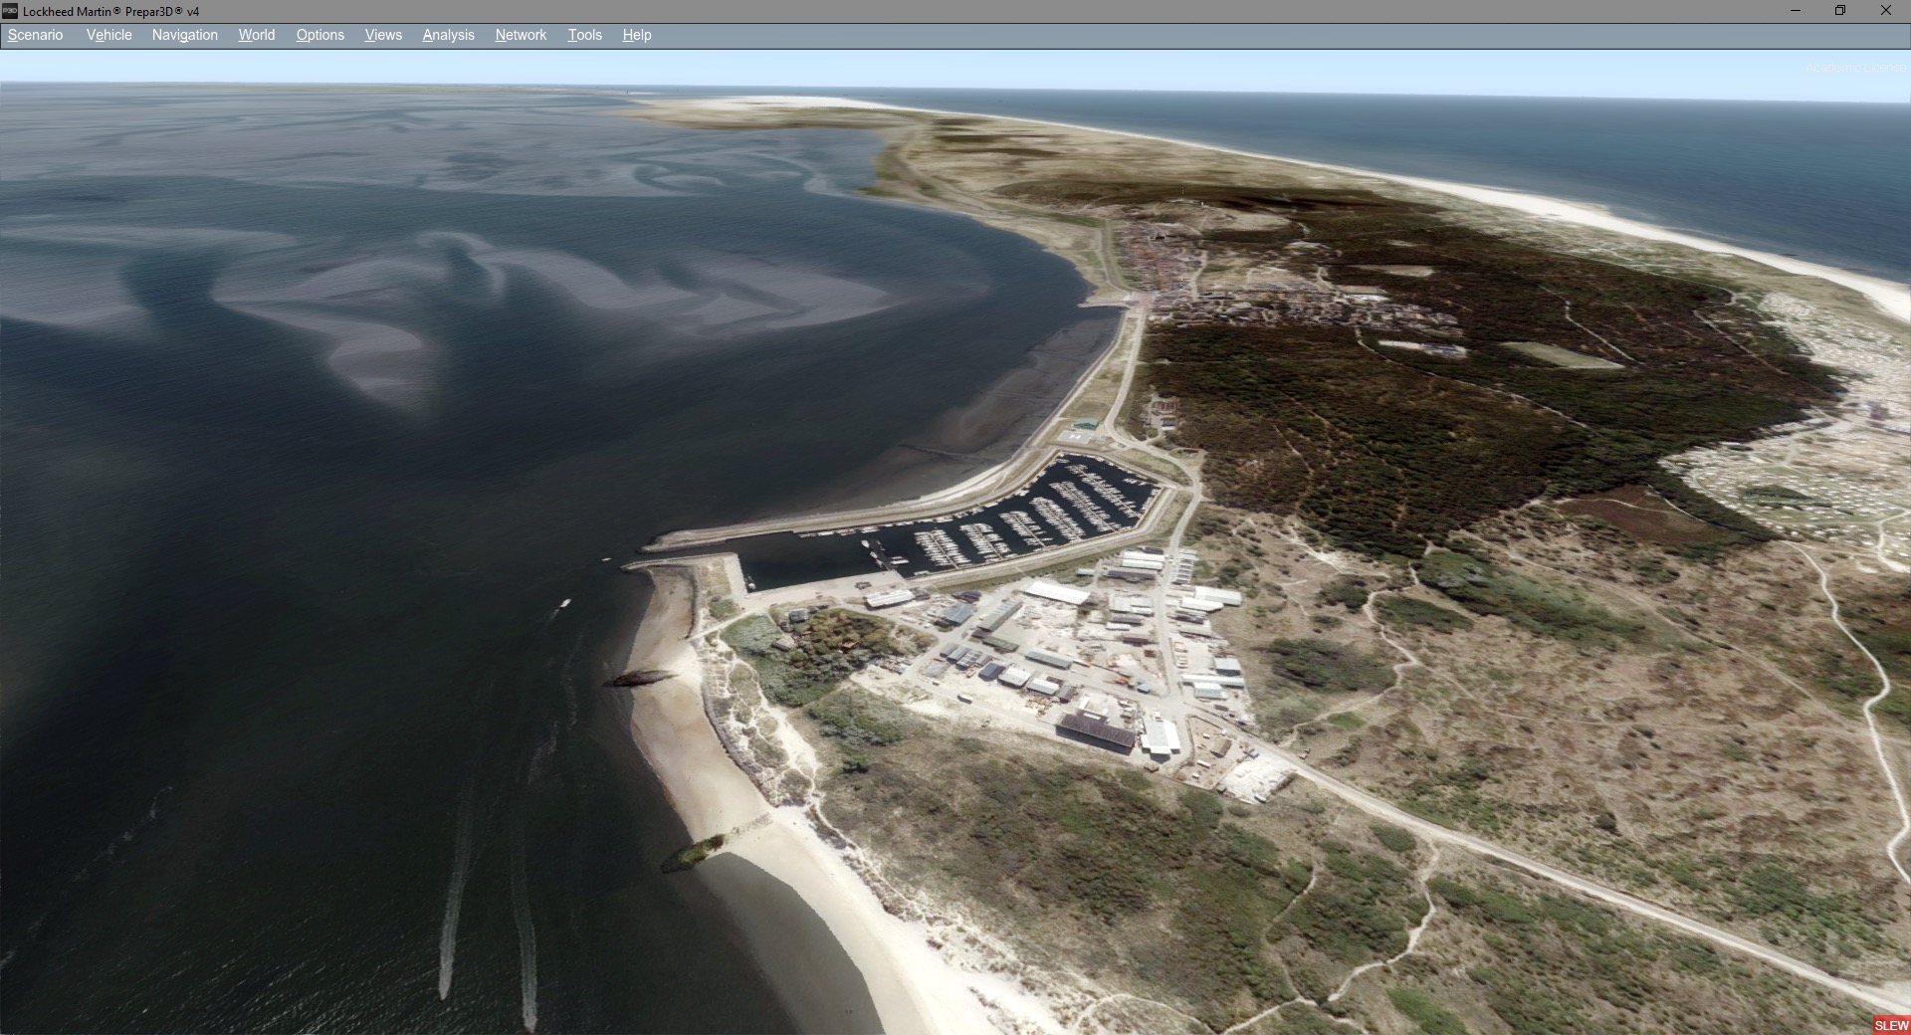Viewport: 1911px width, 1035px height.
Task: Restore down the Prepar3D window
Action: 1840,11
